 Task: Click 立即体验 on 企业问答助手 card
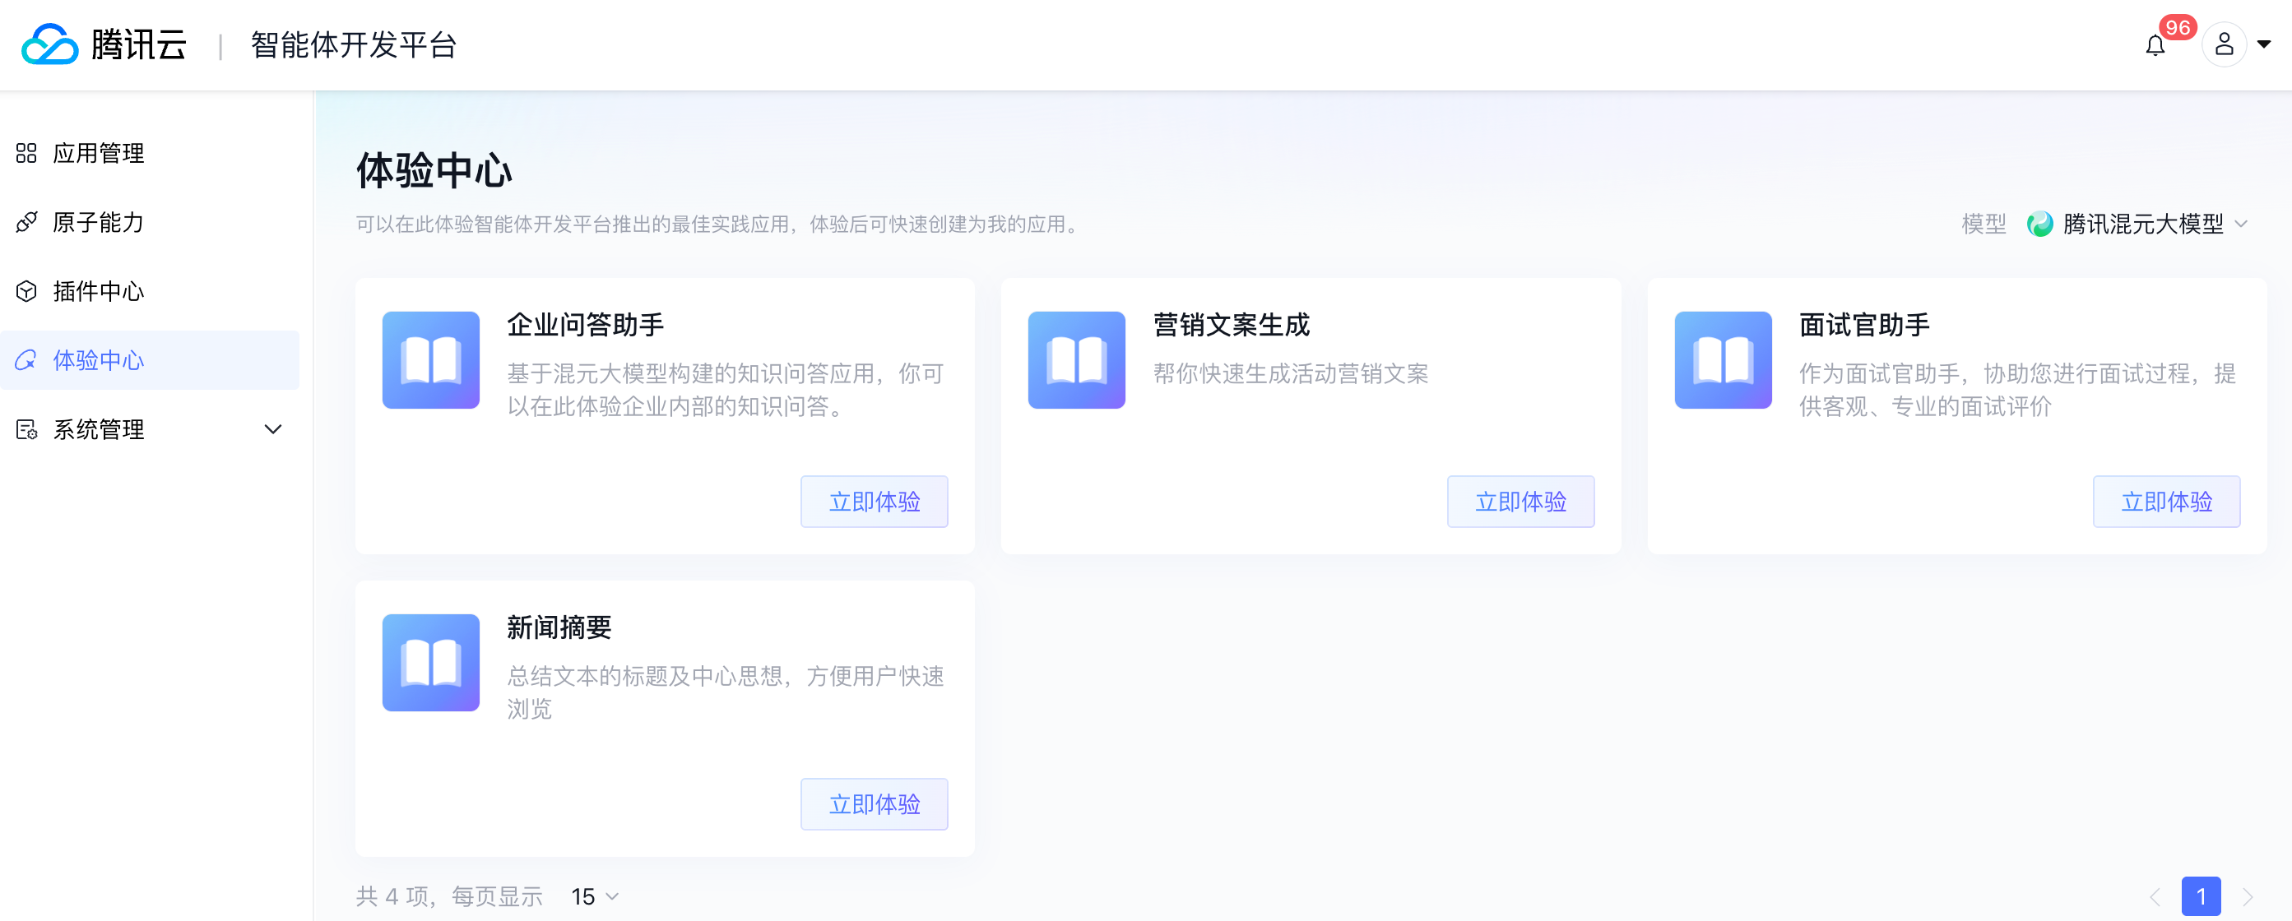(874, 502)
